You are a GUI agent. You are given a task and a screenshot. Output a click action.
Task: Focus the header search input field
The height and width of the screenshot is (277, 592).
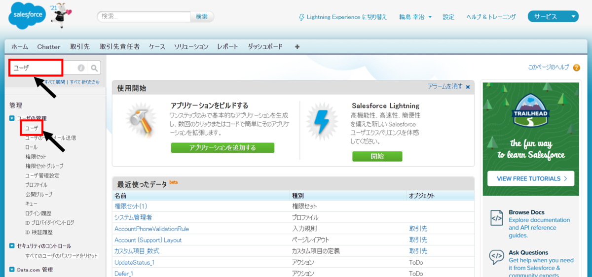(144, 17)
